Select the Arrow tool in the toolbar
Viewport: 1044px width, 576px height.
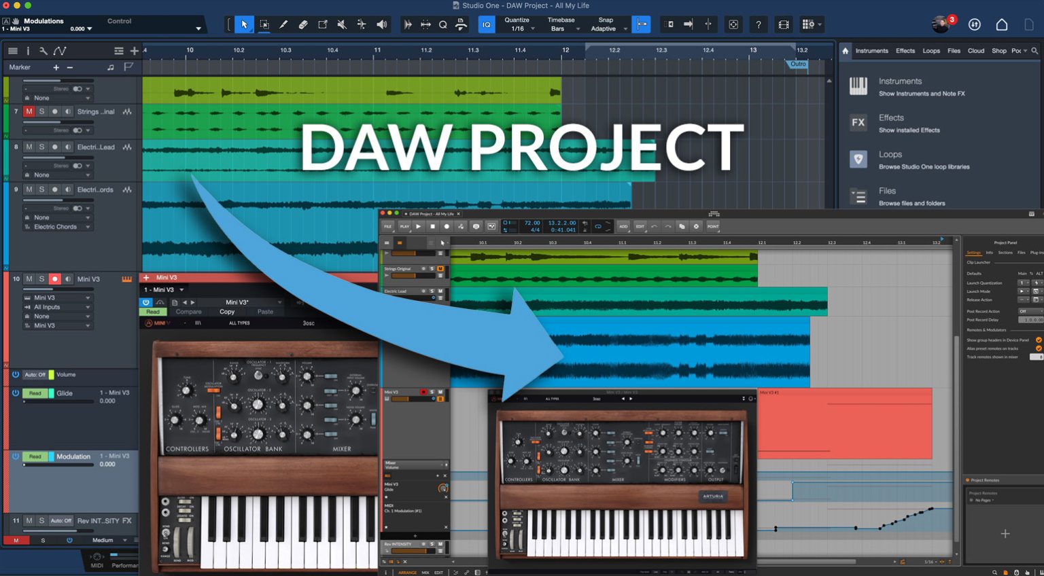(x=243, y=24)
